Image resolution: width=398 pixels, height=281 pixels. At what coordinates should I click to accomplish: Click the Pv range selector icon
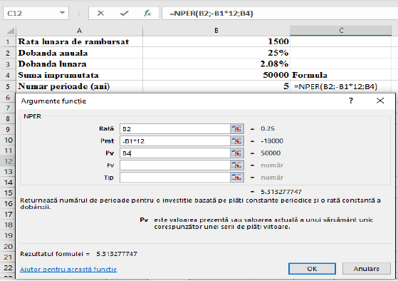coord(236,153)
